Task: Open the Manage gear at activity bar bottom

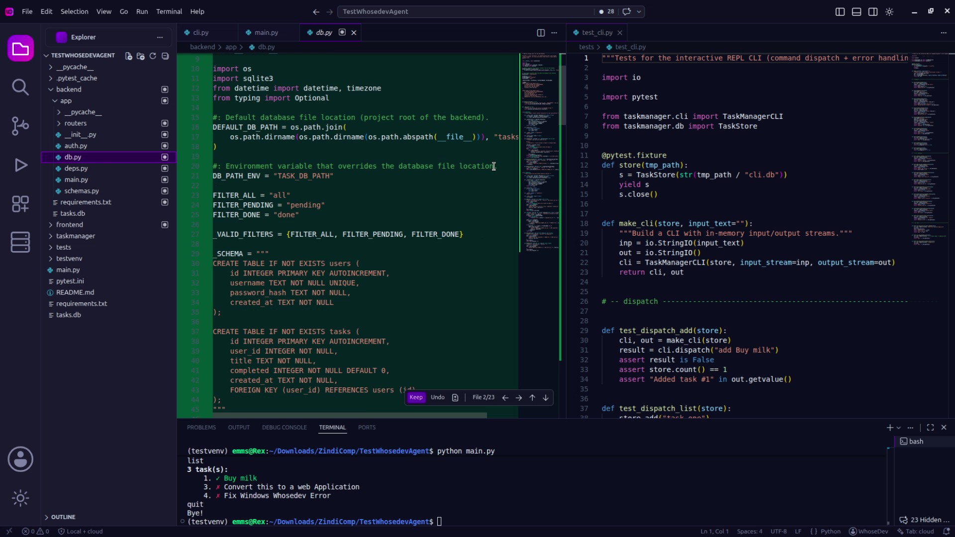Action: click(x=20, y=498)
